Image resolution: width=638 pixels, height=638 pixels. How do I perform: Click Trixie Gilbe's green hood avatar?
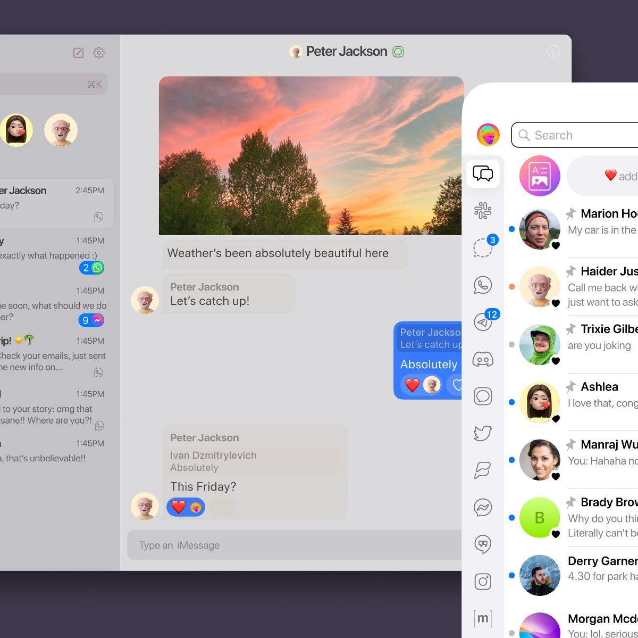(540, 345)
